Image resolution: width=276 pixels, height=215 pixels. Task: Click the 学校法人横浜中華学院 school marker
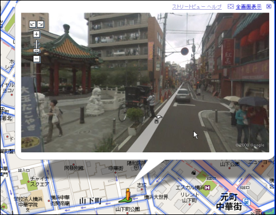click(x=28, y=210)
